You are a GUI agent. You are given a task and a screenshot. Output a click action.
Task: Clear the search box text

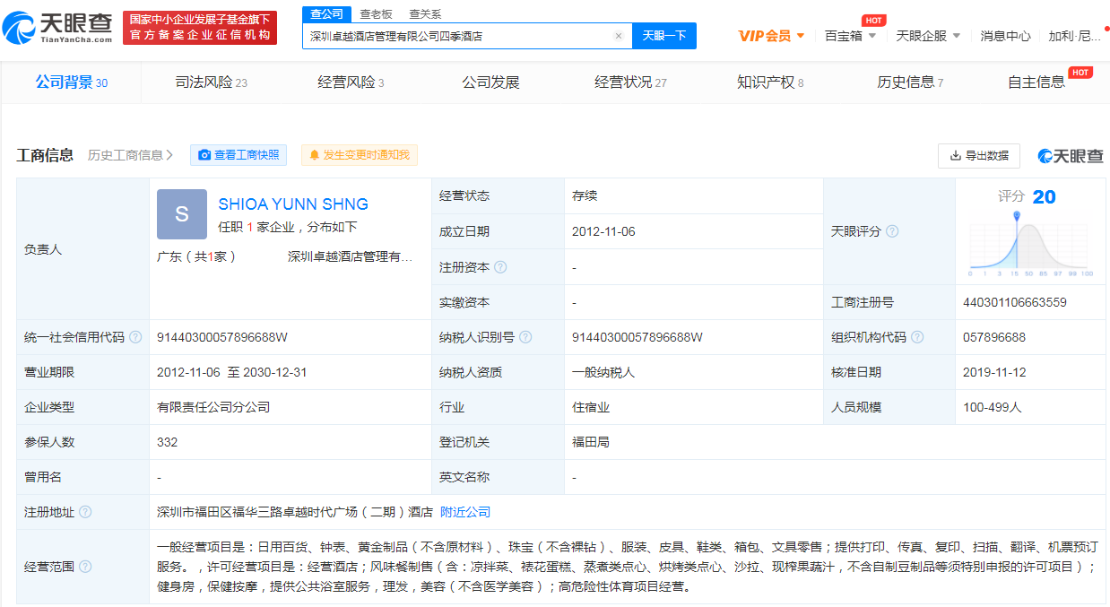(x=618, y=36)
